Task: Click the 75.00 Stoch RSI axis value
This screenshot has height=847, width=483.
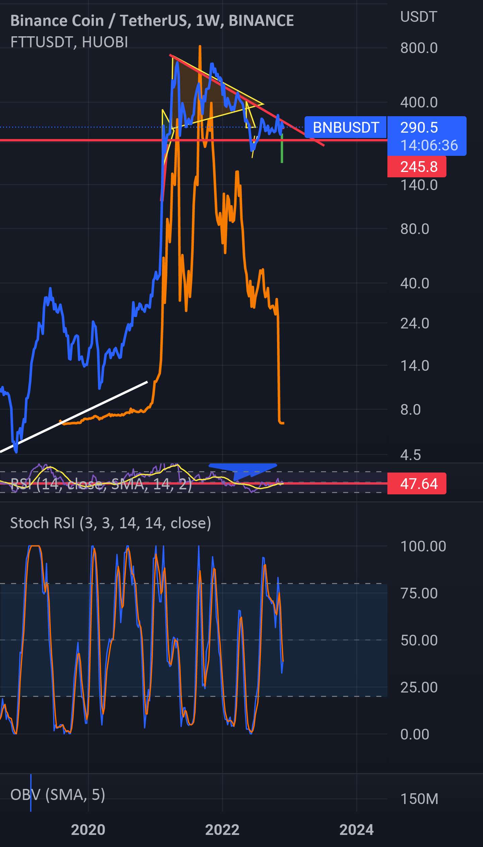Action: click(419, 593)
